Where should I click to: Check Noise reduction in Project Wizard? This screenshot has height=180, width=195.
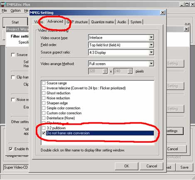[13, 100]
